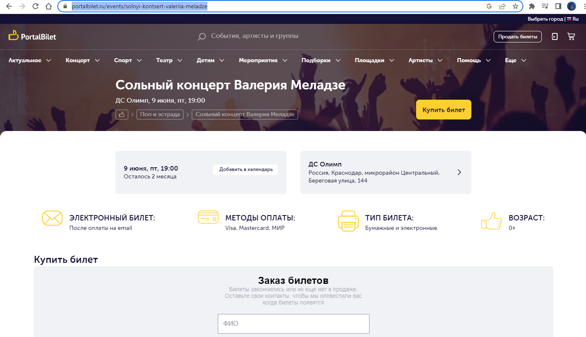Click the browser back arrow
Viewport: 586px width, 337px height.
(9, 6)
